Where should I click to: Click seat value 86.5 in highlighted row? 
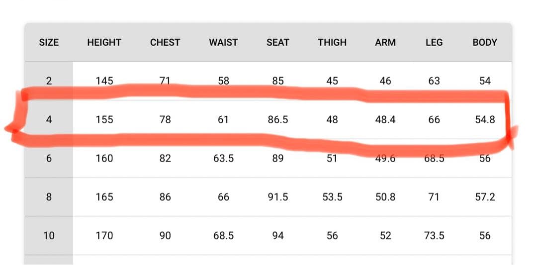coord(277,119)
